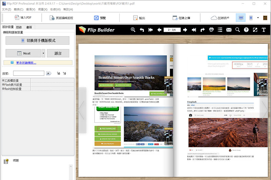Go to the next page
The width and height of the screenshot is (271, 180).
click(185, 30)
